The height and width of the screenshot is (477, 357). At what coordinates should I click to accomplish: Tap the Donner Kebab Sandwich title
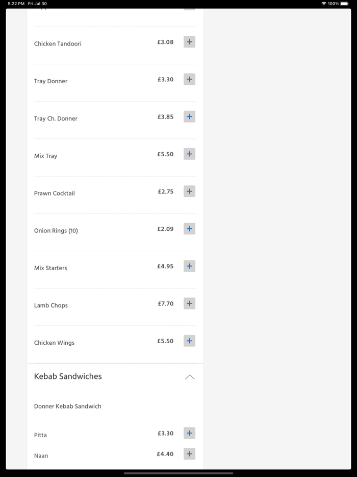(67, 407)
